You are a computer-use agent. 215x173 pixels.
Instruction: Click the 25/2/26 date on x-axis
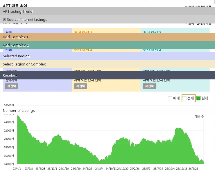pos(135,168)
